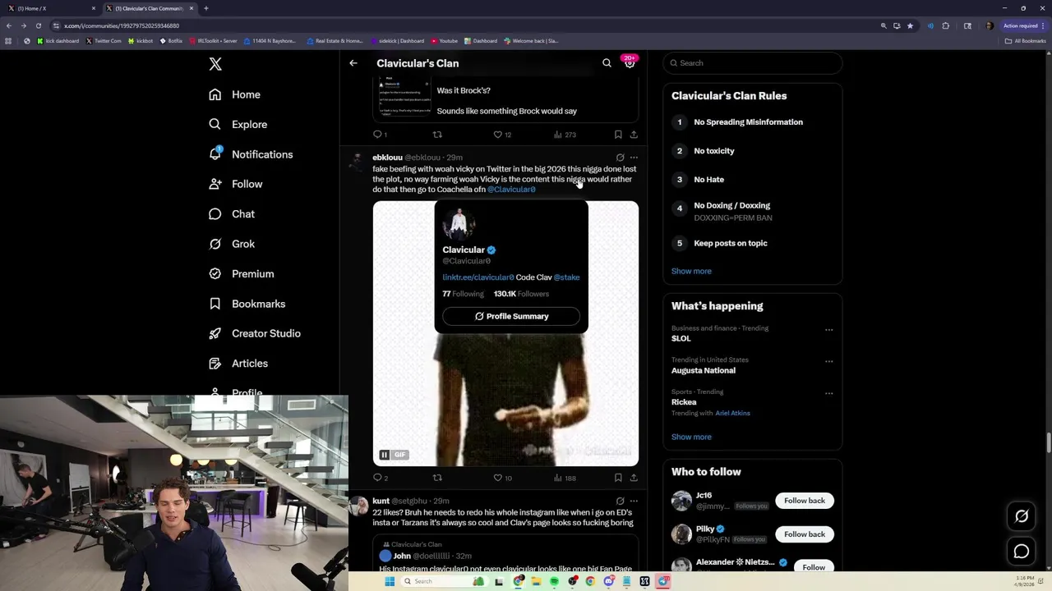Viewport: 1052px width, 591px height.
Task: Follow back Pilky
Action: 804,534
